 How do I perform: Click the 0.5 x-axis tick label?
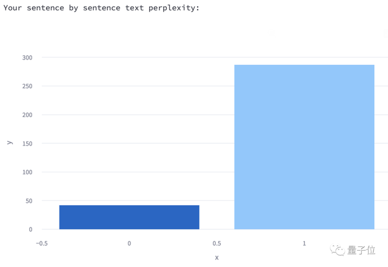point(216,243)
